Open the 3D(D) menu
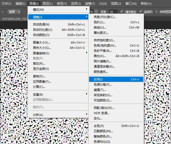The image size is (171, 144). (103, 4)
